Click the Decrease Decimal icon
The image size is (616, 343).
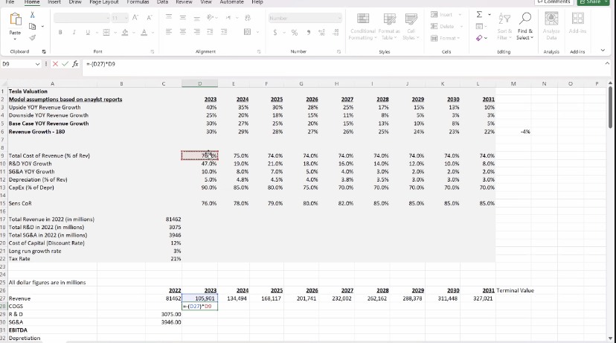pos(336,33)
